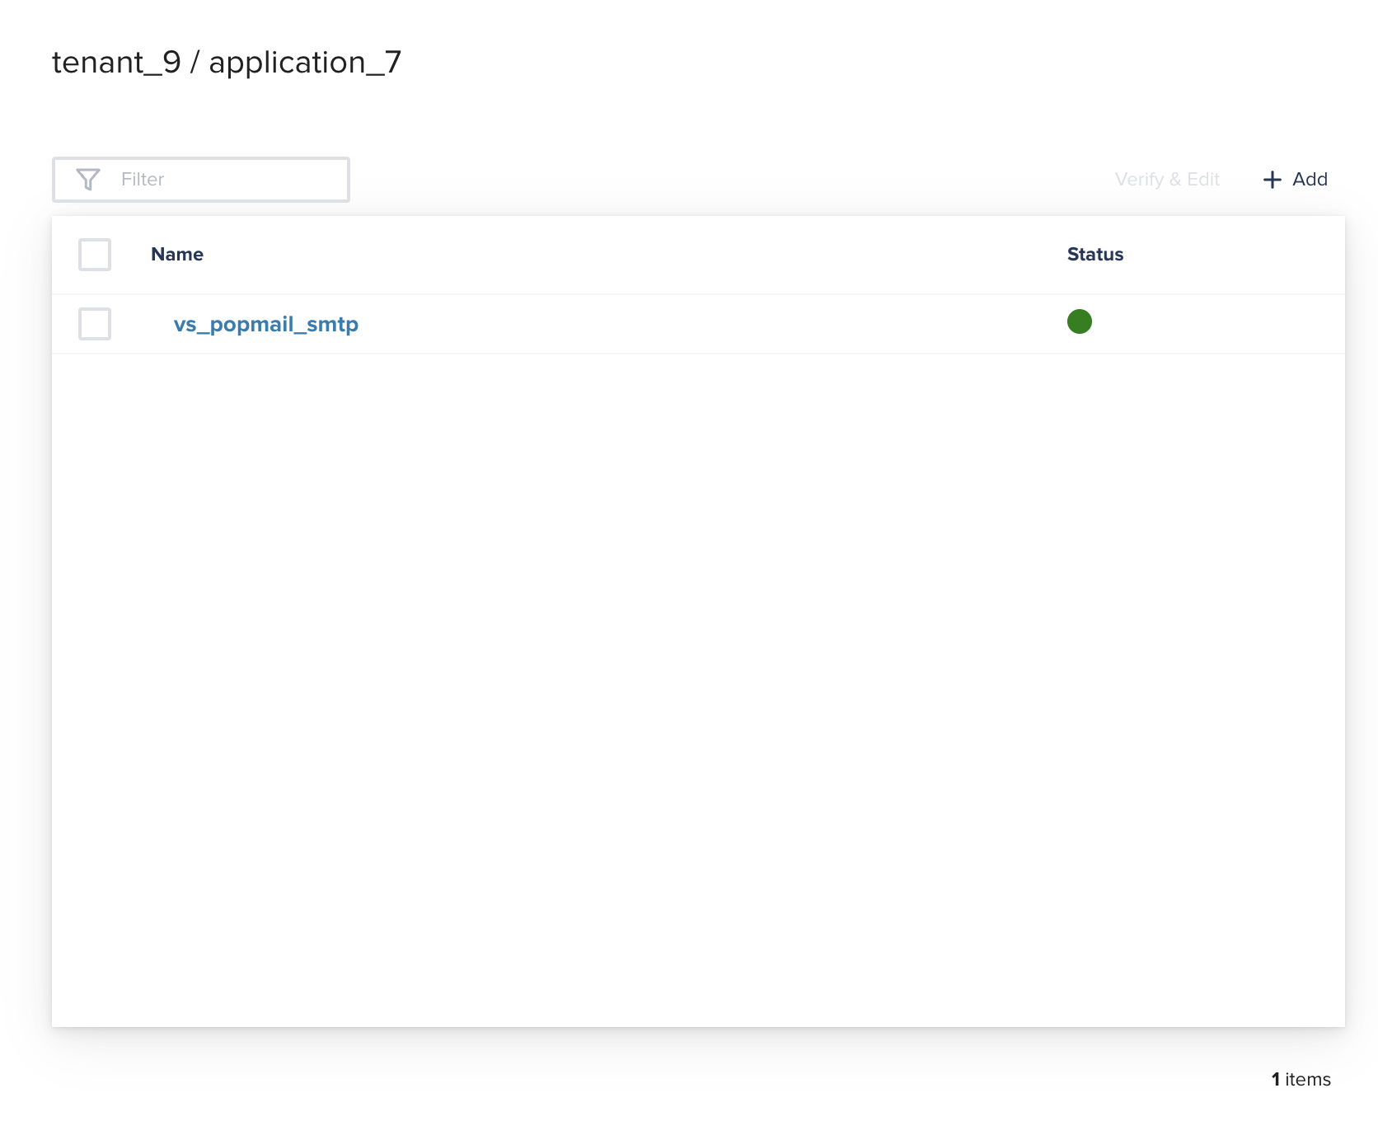Select the vs_popmail_smtp table row
The image size is (1378, 1121).
click(x=577, y=324)
